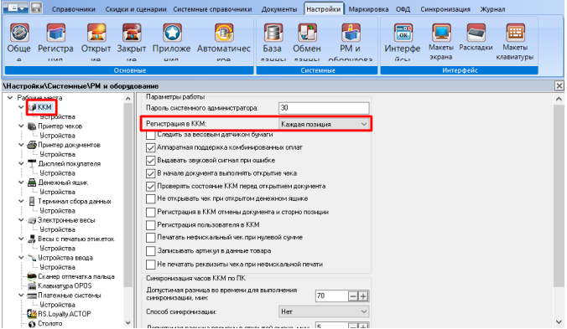Open the Документы tab

pos(279,9)
